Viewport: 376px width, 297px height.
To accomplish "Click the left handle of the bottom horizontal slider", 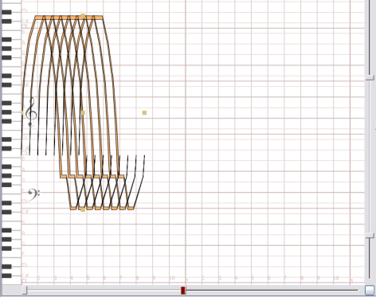I will coord(24,290).
